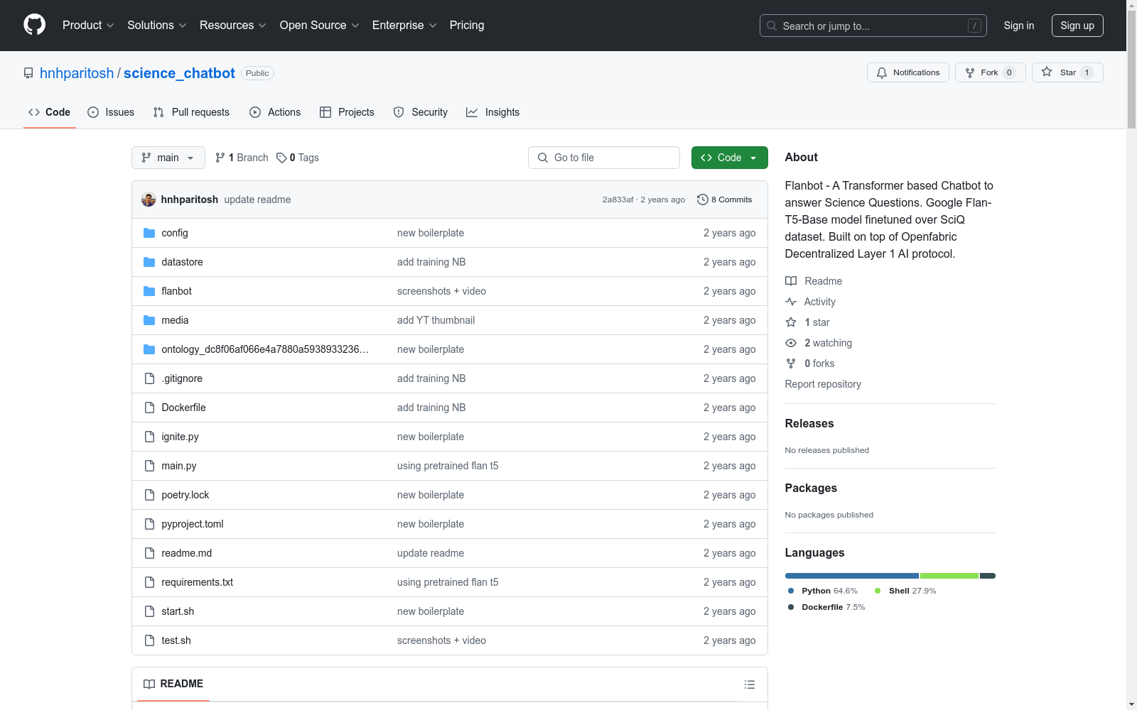1137x710 pixels.
Task: Click the .gitignore file icon
Action: click(149, 378)
